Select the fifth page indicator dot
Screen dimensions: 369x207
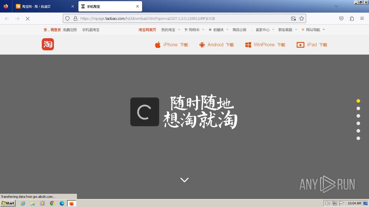click(358, 131)
